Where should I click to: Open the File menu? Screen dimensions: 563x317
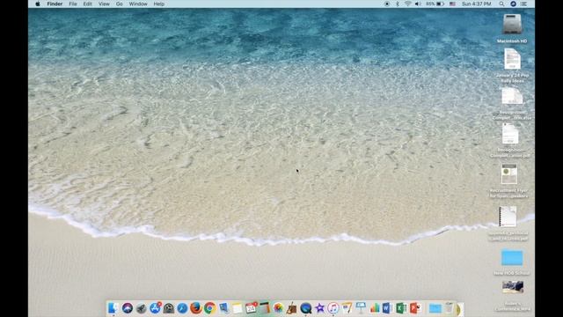click(x=73, y=4)
